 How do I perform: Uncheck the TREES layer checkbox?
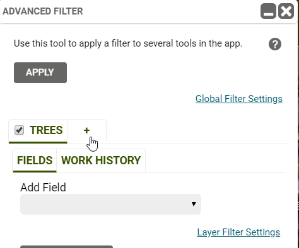point(19,130)
